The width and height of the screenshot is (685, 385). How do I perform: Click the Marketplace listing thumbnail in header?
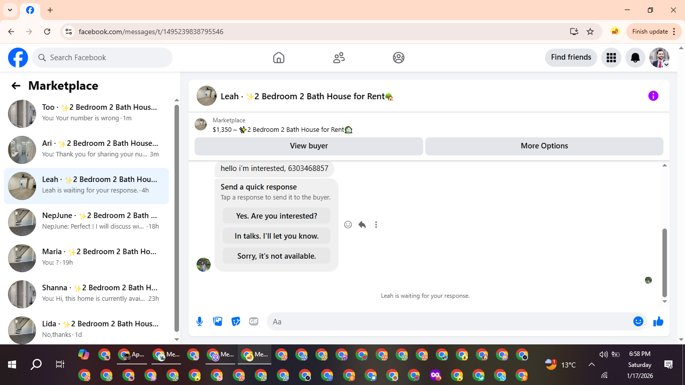201,124
